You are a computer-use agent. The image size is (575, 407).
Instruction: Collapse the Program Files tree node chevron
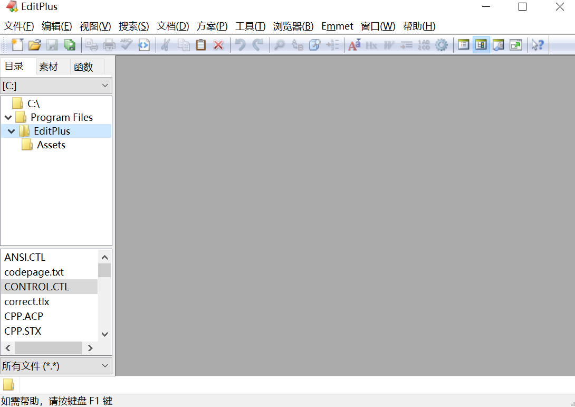(x=8, y=118)
